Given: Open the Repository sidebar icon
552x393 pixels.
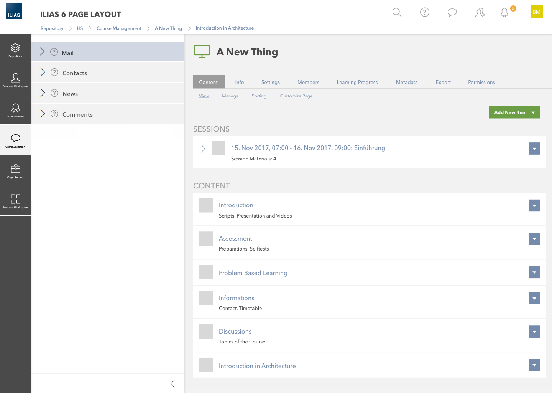Looking at the screenshot, I should 15,50.
